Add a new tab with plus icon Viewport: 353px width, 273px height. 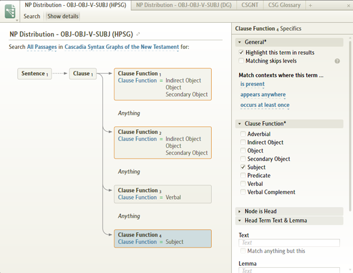(310, 5)
